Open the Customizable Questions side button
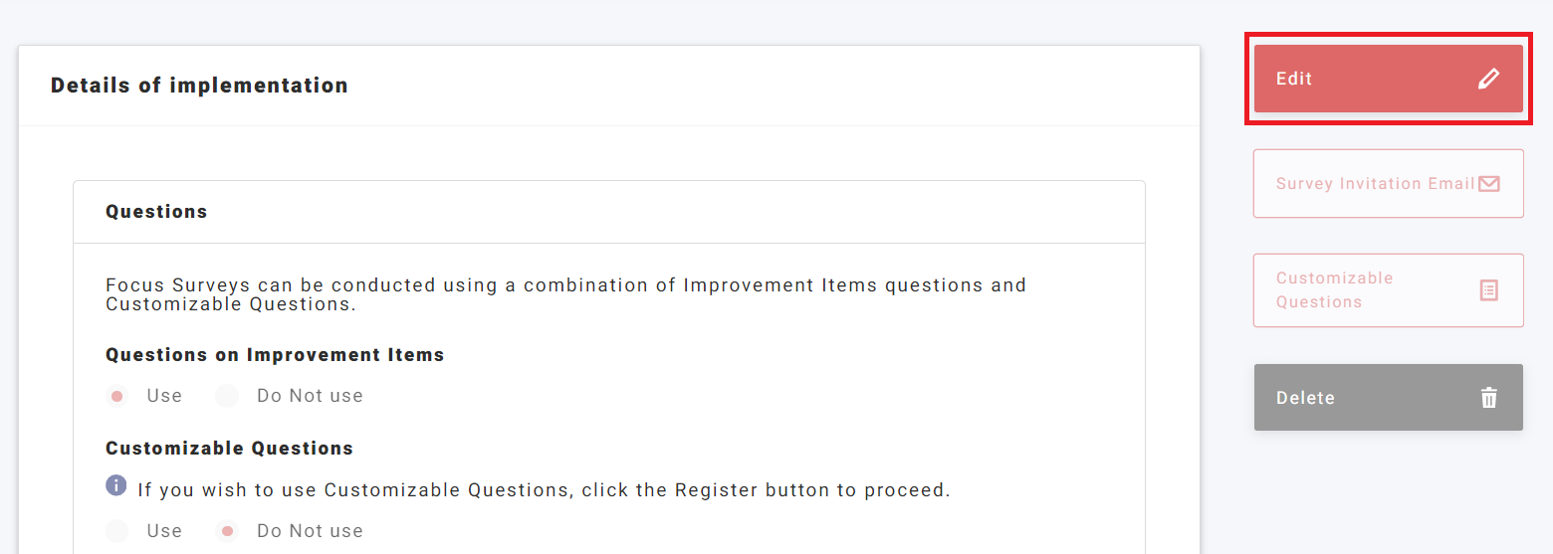This screenshot has height=554, width=1553. pos(1334,290)
